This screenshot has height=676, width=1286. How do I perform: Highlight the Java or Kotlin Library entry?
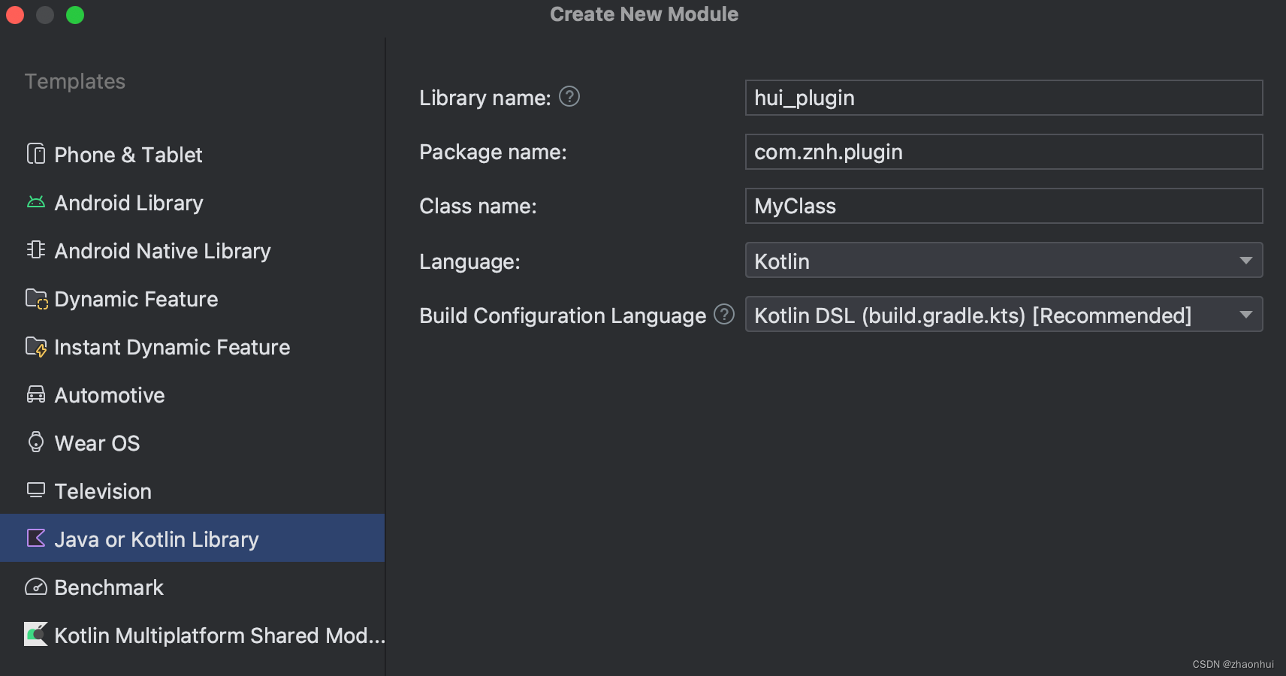point(156,539)
